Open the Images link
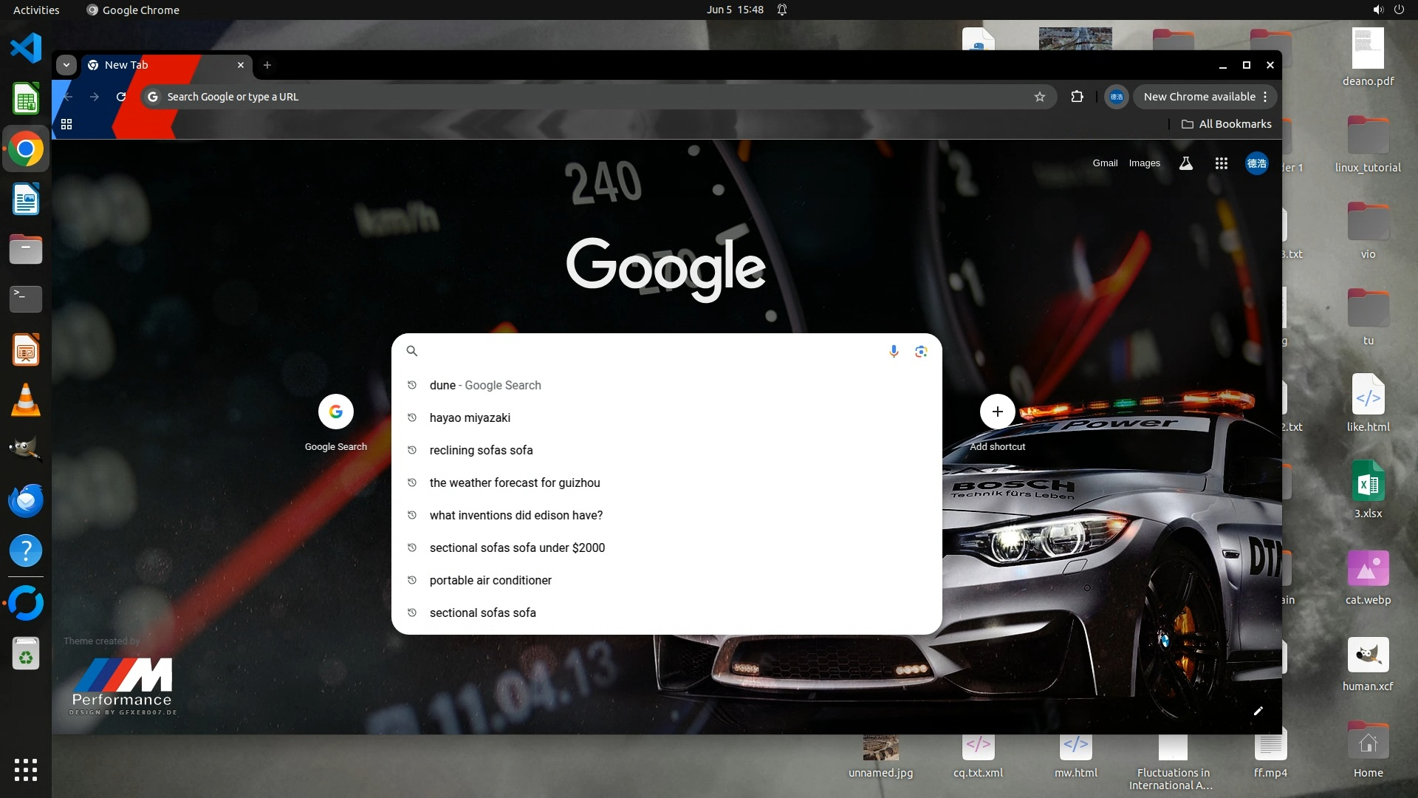Screen dimensions: 1418x798 (1144, 163)
